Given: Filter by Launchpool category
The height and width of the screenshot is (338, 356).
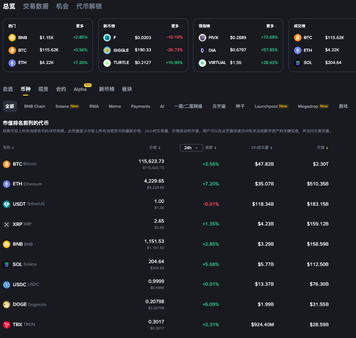Looking at the screenshot, I should coord(271,106).
